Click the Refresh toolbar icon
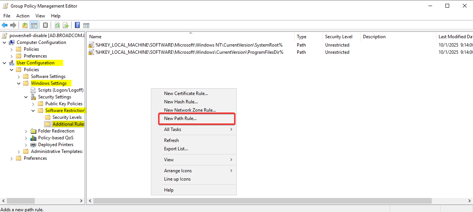473x212 pixels. coord(57,25)
